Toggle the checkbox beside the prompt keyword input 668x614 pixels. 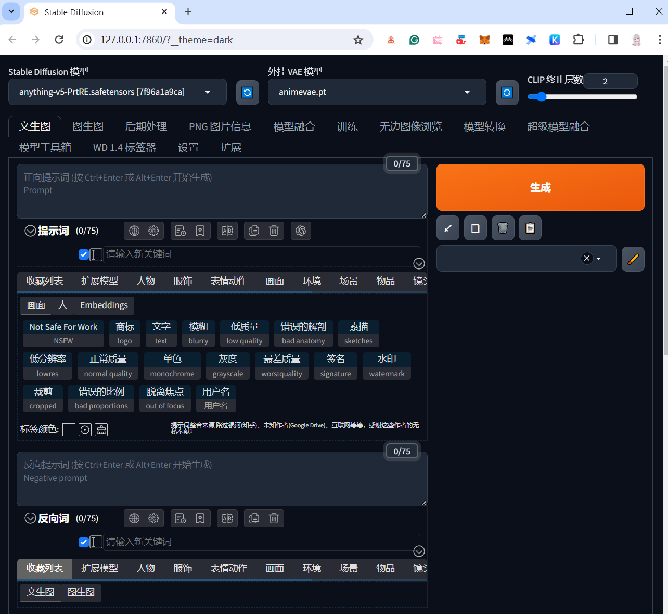click(83, 254)
